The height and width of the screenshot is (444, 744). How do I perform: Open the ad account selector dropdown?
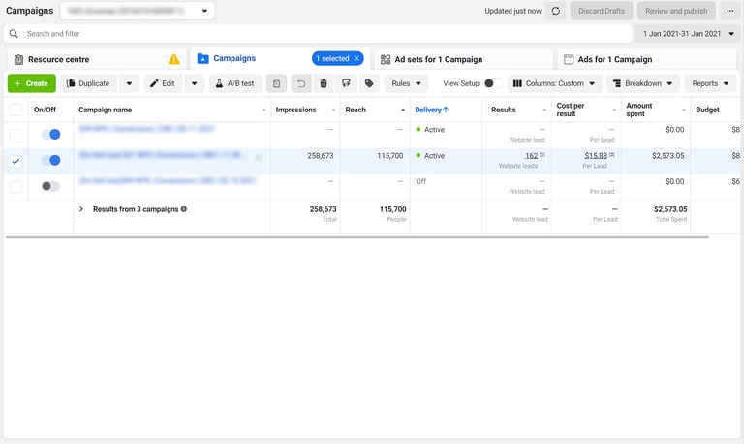coord(138,11)
